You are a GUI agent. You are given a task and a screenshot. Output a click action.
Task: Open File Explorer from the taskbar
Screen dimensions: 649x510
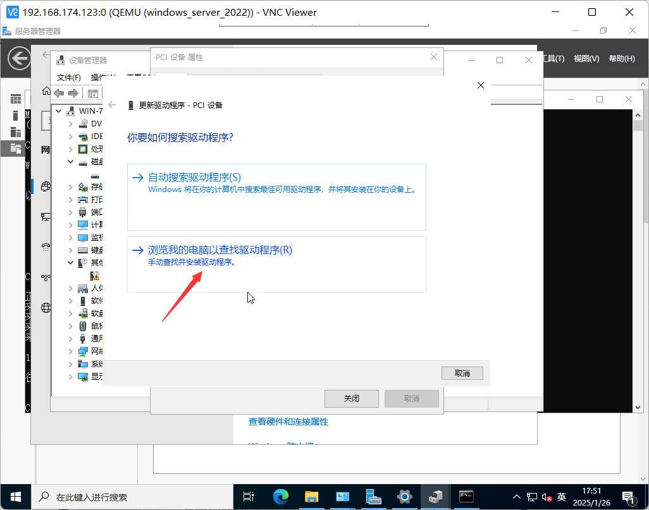click(312, 496)
